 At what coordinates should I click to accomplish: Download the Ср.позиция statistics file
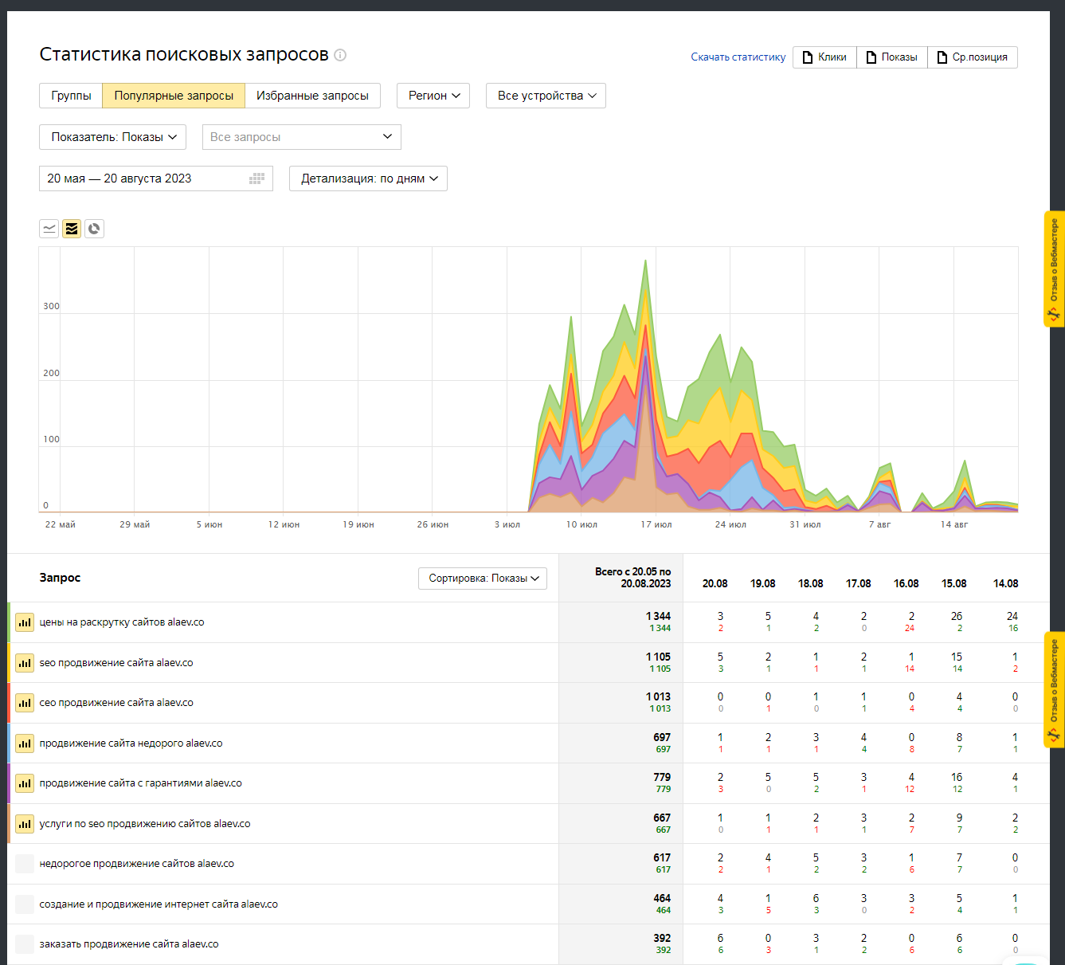coord(973,57)
